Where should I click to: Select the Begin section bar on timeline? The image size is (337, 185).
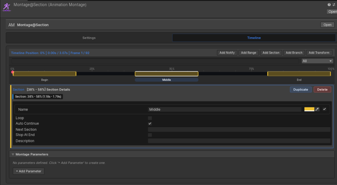(44, 74)
